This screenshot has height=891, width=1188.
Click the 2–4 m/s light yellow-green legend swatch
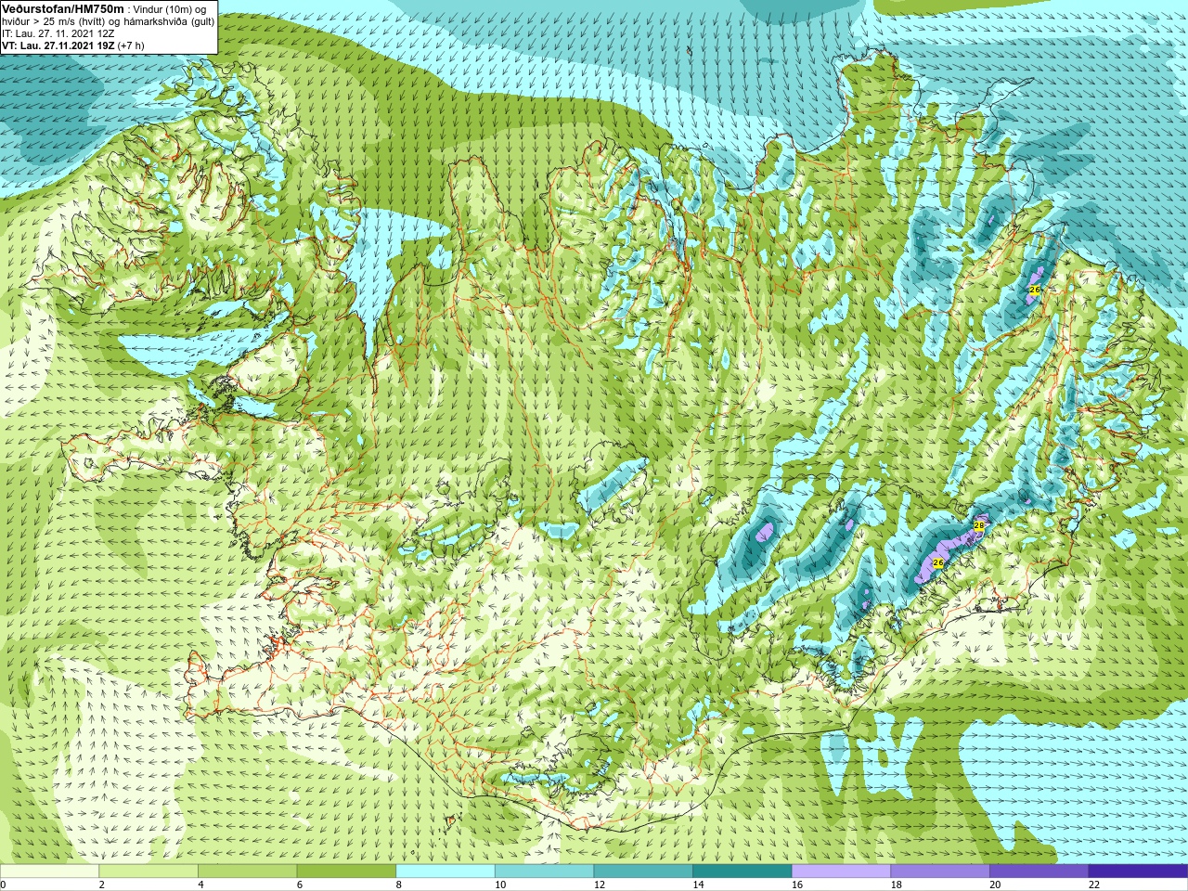click(148, 872)
